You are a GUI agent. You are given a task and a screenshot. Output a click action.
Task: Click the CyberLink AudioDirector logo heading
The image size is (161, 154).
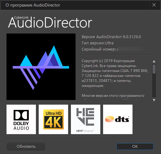pos(50,22)
